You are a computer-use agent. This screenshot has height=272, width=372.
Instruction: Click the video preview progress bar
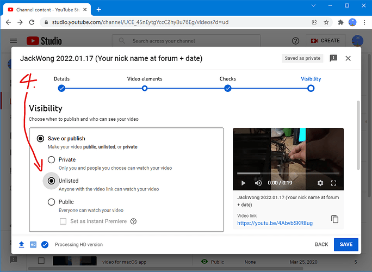click(288, 173)
